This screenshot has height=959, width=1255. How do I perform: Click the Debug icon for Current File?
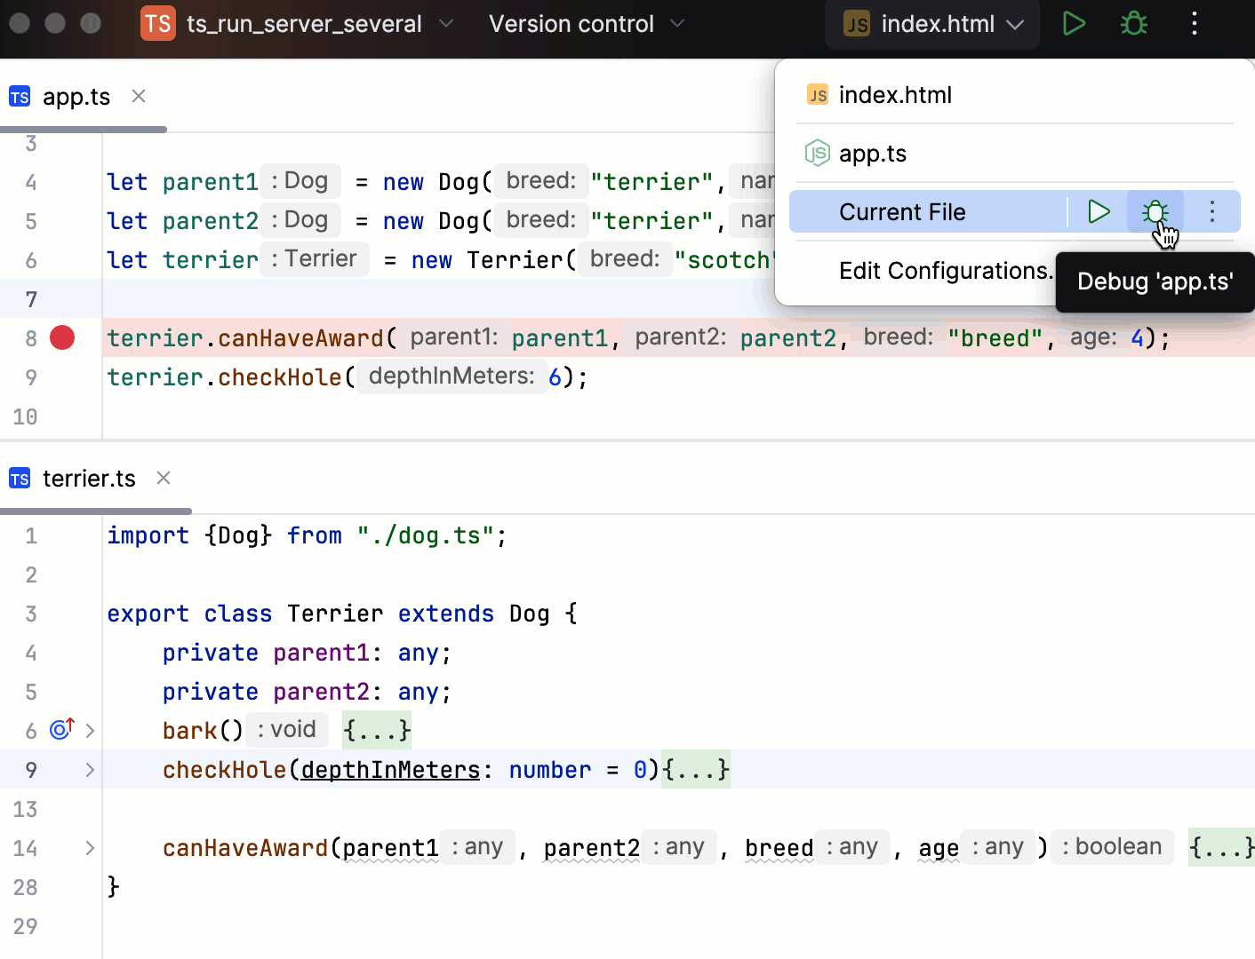point(1154,211)
